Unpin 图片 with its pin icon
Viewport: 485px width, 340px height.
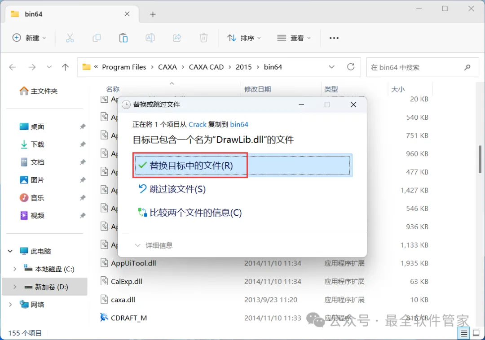click(83, 180)
